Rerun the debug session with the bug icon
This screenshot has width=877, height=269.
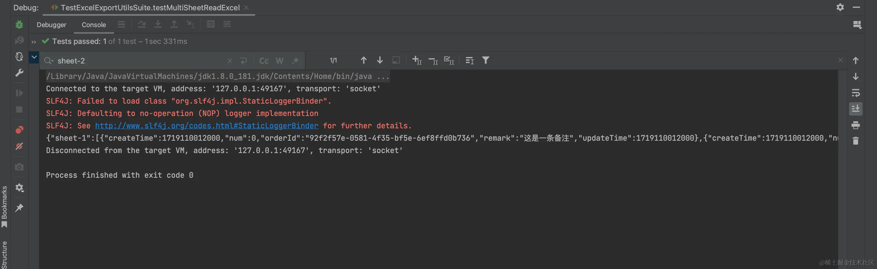[19, 24]
